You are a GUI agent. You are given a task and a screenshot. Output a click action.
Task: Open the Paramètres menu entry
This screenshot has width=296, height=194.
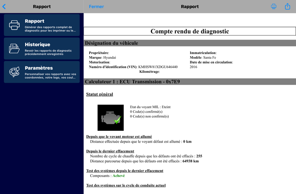[42, 72]
